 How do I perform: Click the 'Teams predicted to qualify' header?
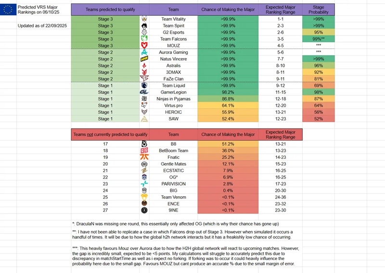tap(110, 10)
